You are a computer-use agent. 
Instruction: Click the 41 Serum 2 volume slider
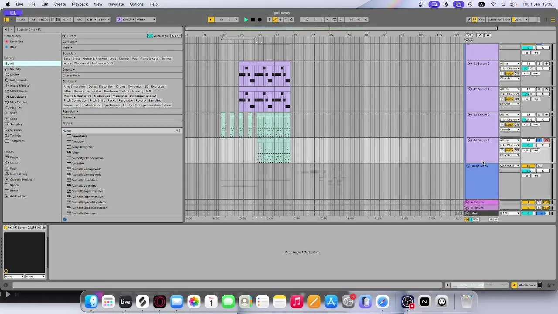click(x=528, y=68)
